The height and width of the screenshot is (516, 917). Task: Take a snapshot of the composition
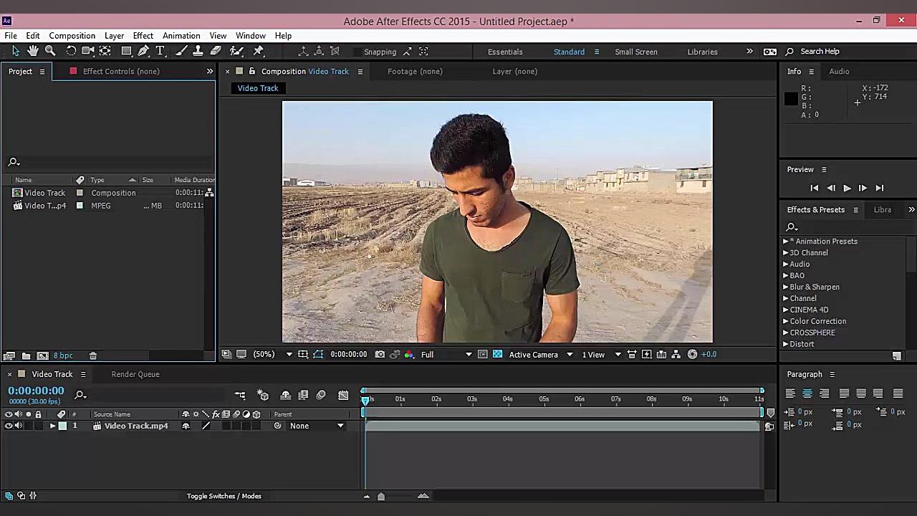coord(380,354)
